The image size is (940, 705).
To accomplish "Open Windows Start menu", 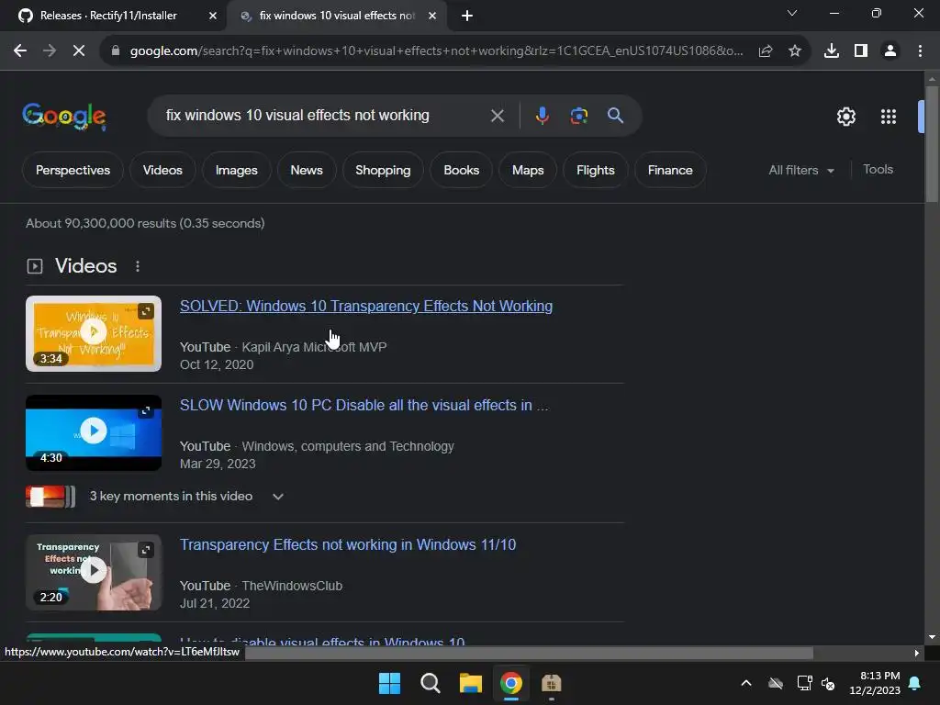I will click(x=389, y=683).
